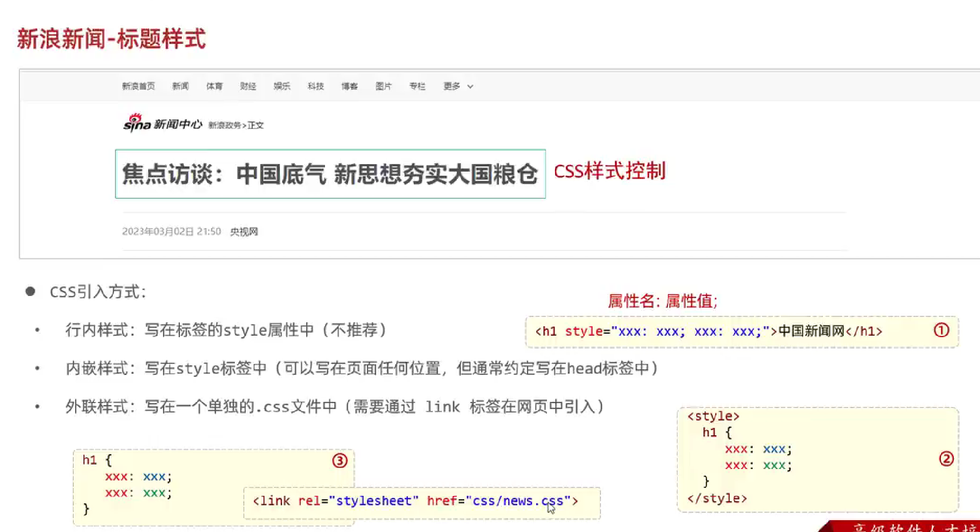Select circled ① marker beside inline style code
Screen dimensions: 980x532
click(x=941, y=330)
